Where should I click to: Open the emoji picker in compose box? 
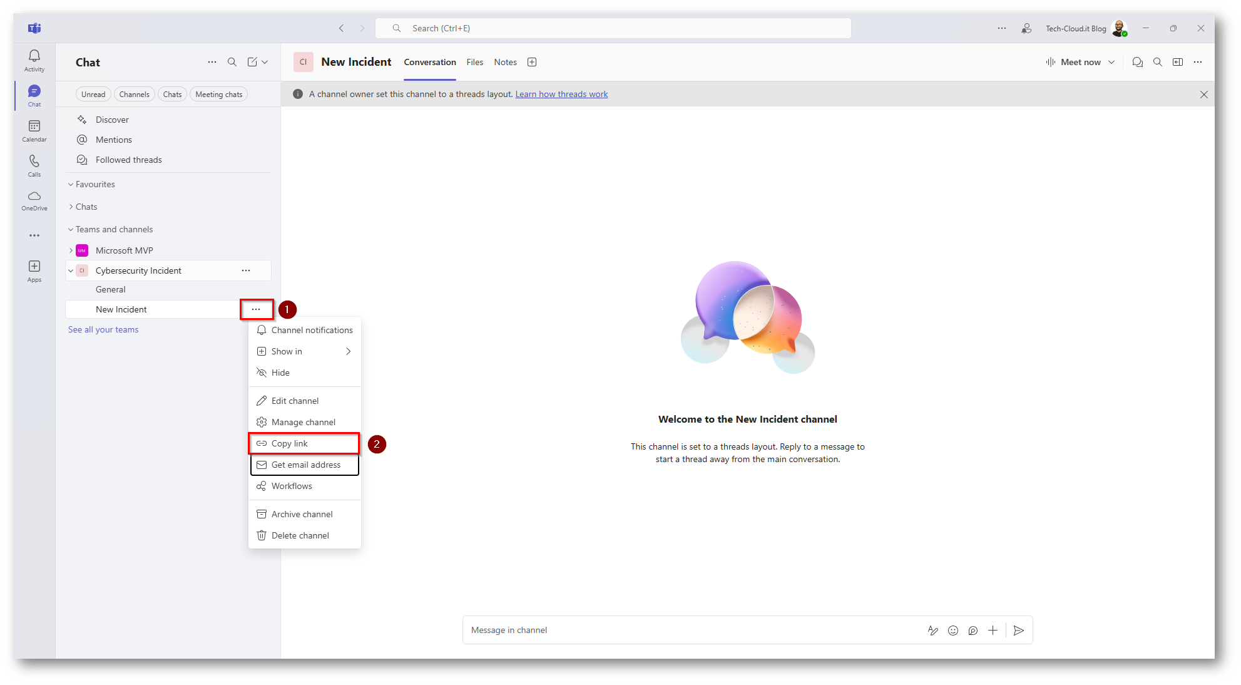click(x=952, y=631)
